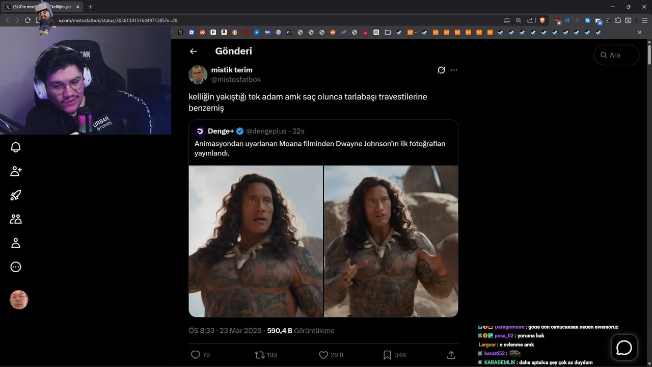Click mistik terim's profile picture
Screen dimensions: 652x367
pos(198,74)
